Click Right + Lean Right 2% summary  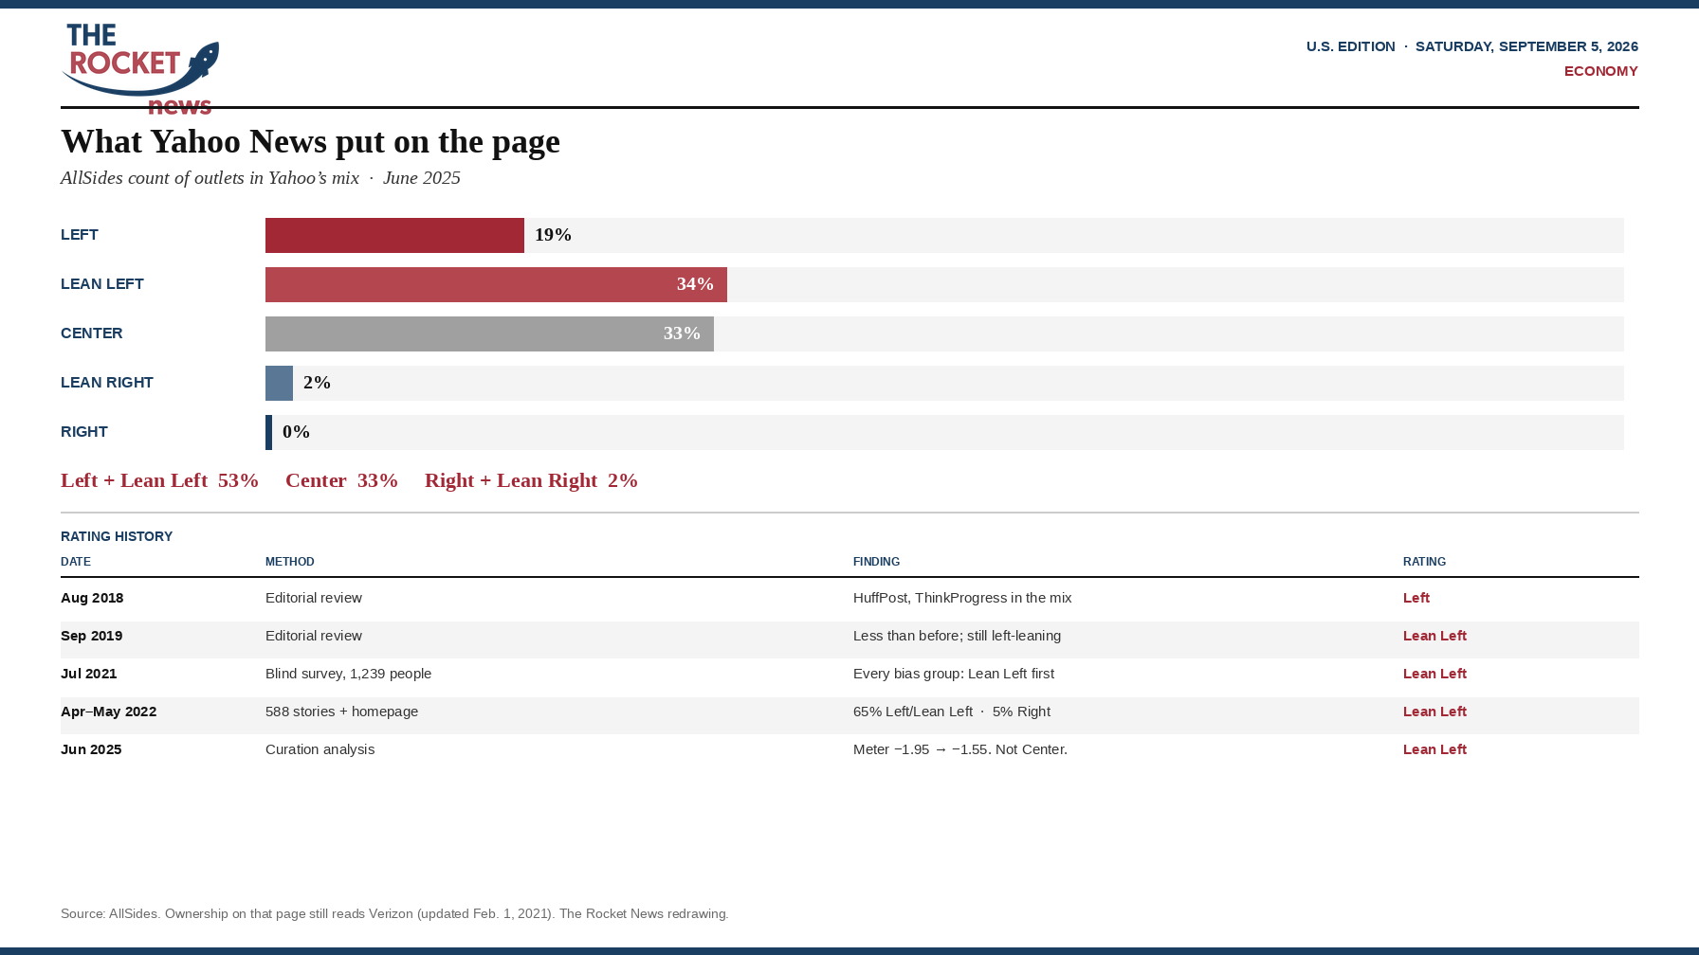click(531, 480)
